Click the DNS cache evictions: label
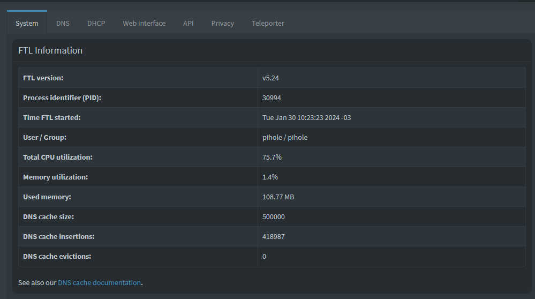 pos(57,256)
